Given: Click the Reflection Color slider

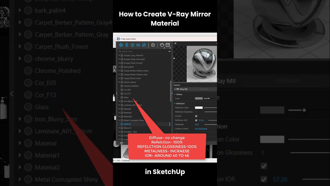Looking at the screenshot, I should (x=211, y=108).
